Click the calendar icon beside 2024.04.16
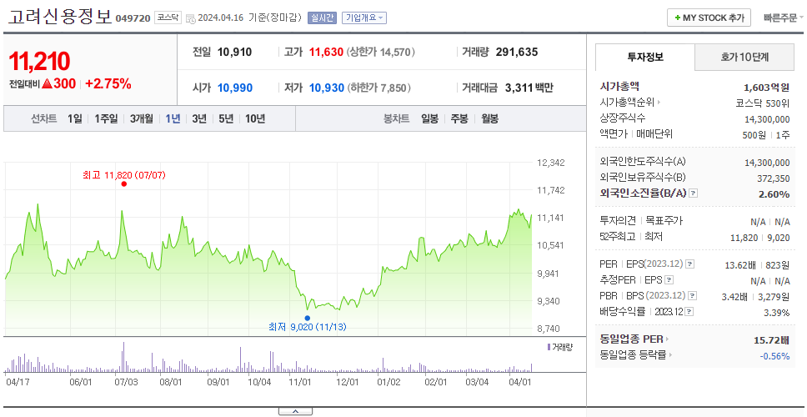This screenshot has width=807, height=417. 190,18
